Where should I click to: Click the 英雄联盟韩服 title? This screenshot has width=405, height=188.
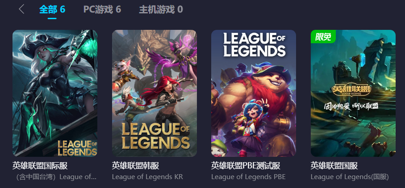click(136, 166)
